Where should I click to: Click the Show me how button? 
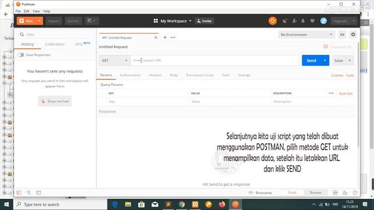coord(55,101)
